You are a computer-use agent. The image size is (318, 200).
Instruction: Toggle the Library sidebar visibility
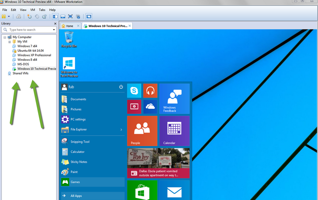tap(55, 16)
